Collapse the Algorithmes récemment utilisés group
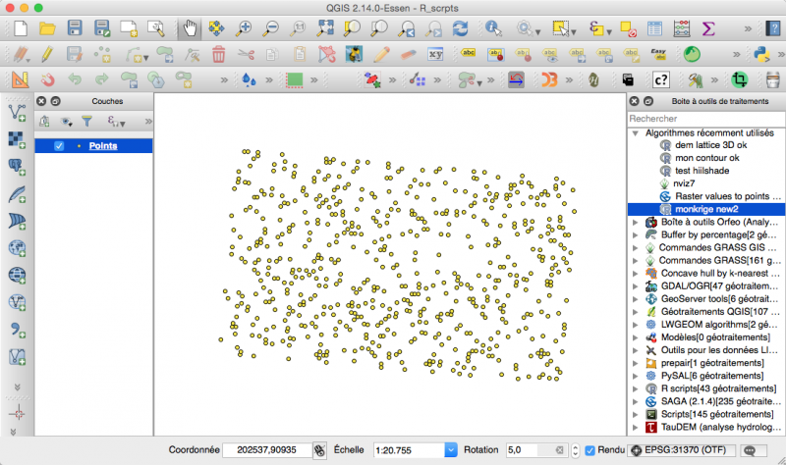This screenshot has height=465, width=786. coord(636,132)
